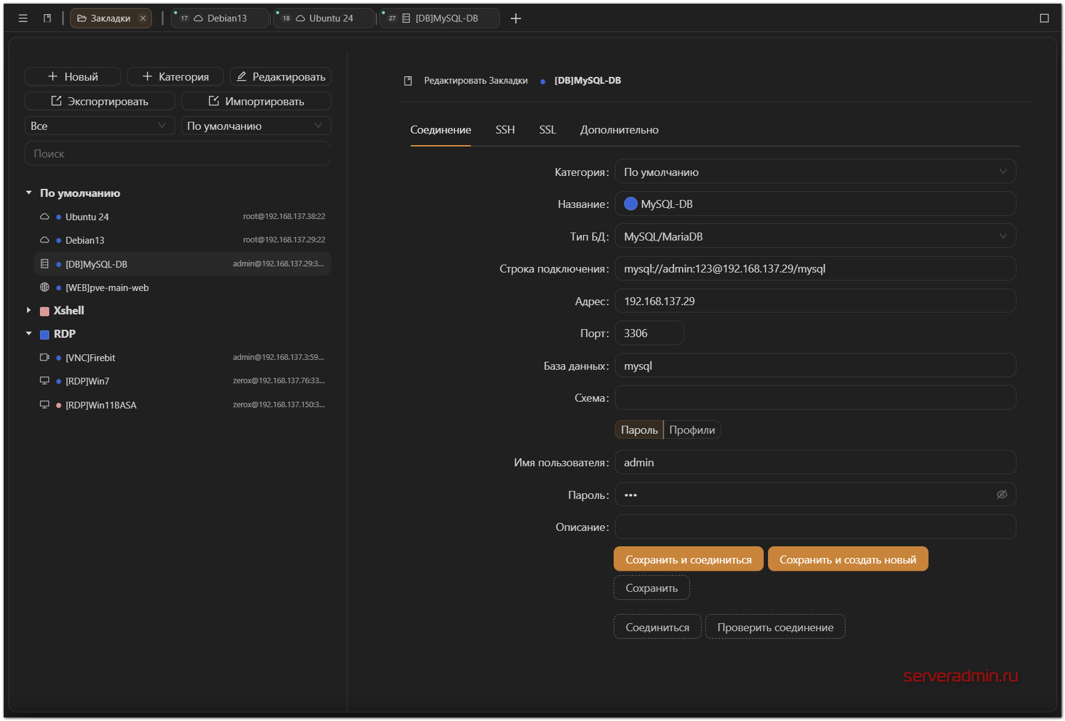Image resolution: width=1065 pixels, height=721 pixels.
Task: Click globe icon beside [WEB]pve-main-web bookmark
Action: click(44, 287)
